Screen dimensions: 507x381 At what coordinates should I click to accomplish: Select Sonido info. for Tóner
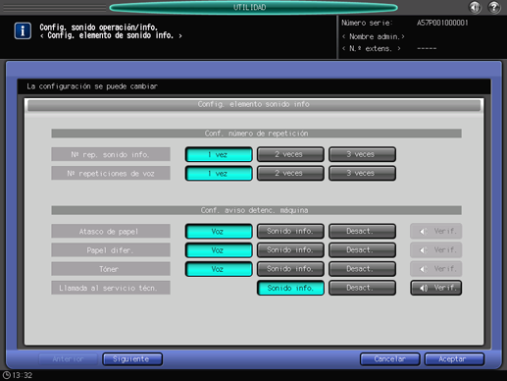point(290,269)
